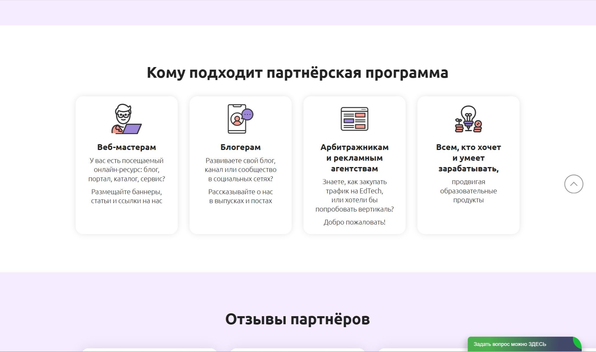This screenshot has width=596, height=352.
Task: Click the web page layout icon
Action: coord(354,119)
